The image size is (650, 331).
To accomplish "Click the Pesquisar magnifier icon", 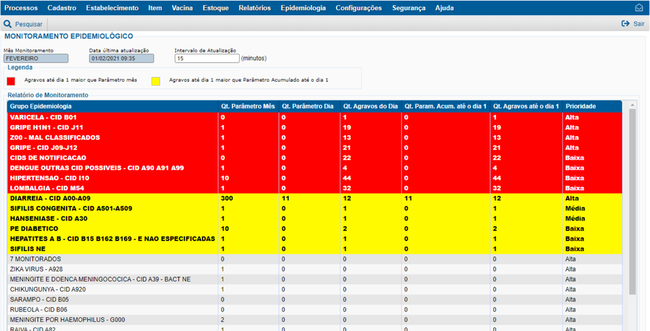I will [x=8, y=24].
